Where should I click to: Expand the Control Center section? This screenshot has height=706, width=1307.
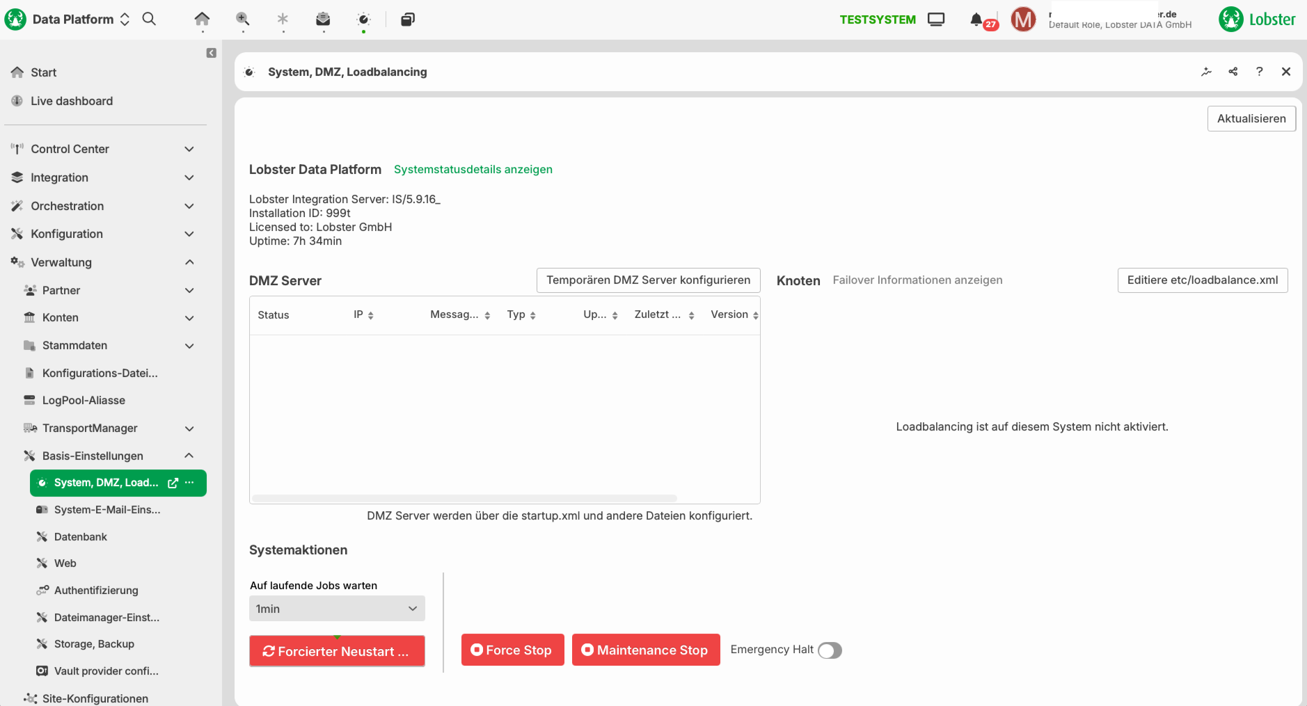click(189, 149)
